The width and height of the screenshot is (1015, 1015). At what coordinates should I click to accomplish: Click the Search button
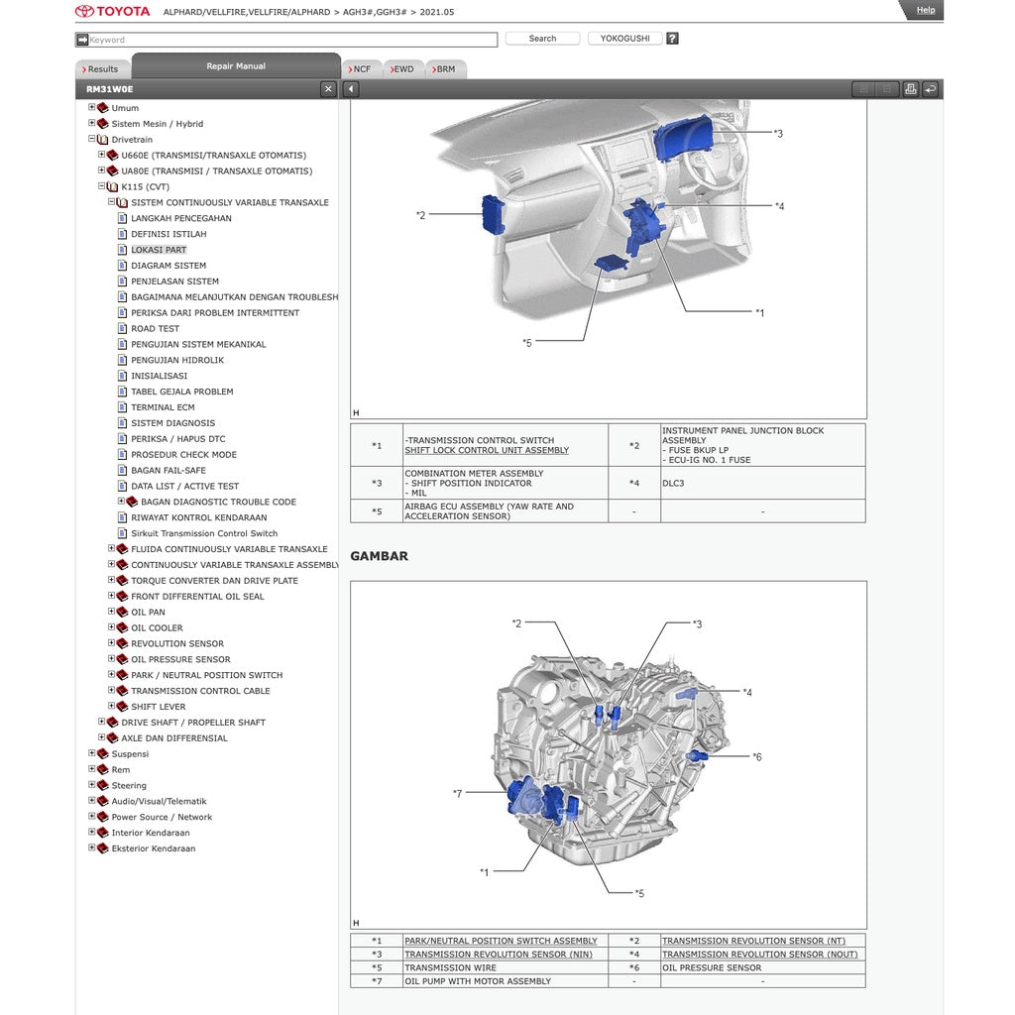point(541,38)
